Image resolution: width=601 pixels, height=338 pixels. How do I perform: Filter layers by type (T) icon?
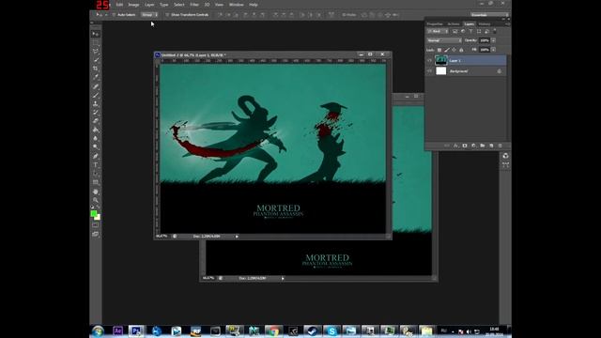click(471, 31)
